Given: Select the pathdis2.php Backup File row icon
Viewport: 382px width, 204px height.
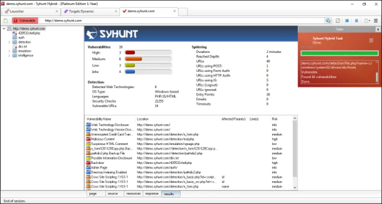Looking at the screenshot, I should pyautogui.click(x=88, y=153).
